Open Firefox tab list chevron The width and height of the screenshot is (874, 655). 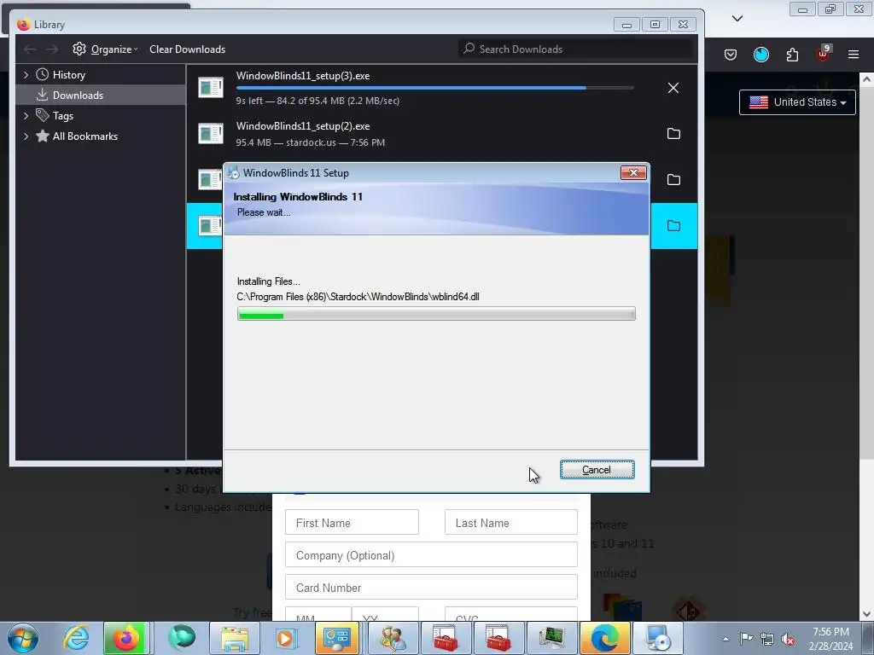pyautogui.click(x=737, y=19)
